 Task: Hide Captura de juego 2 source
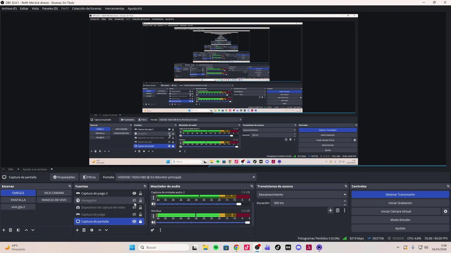[134, 193]
